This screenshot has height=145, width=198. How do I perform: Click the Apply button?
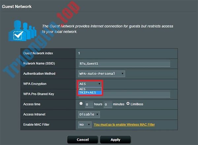[115, 139]
